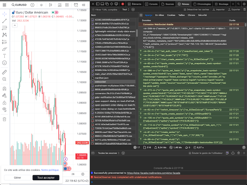Switch to the Éléments tab

click(135, 4)
